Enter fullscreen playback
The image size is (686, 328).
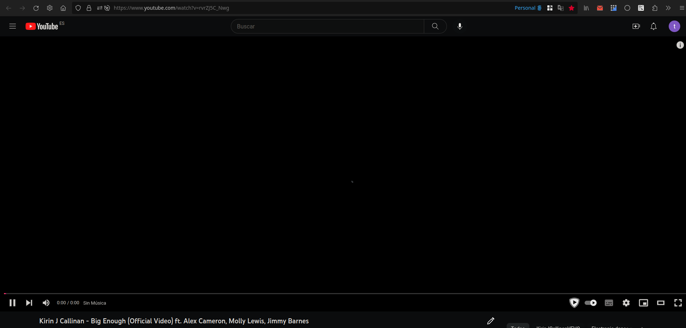(x=678, y=303)
